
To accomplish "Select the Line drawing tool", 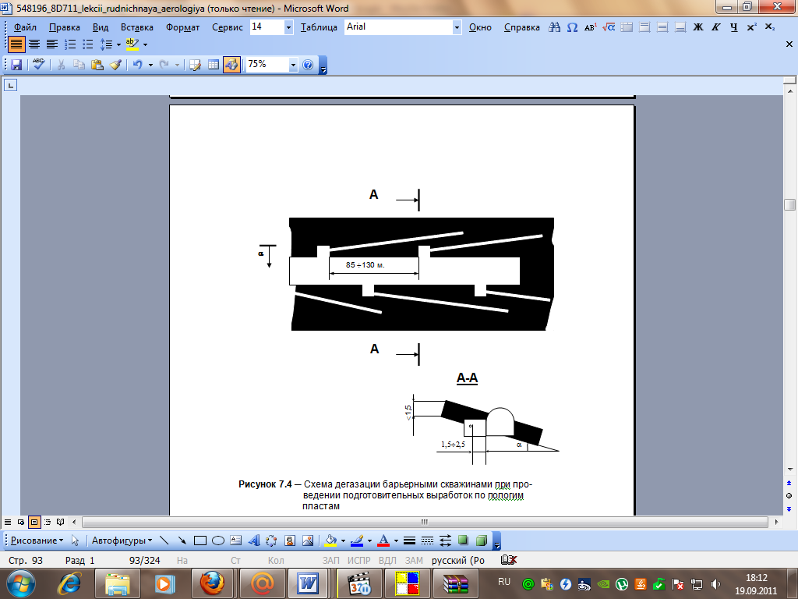I will pyautogui.click(x=164, y=541).
